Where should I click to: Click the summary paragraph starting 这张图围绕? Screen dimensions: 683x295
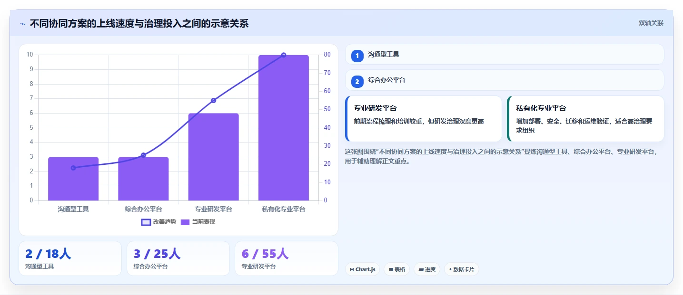coord(501,156)
